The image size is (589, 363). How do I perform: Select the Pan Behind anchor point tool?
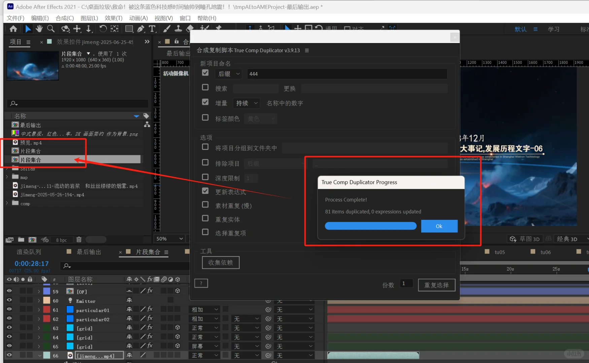(114, 29)
